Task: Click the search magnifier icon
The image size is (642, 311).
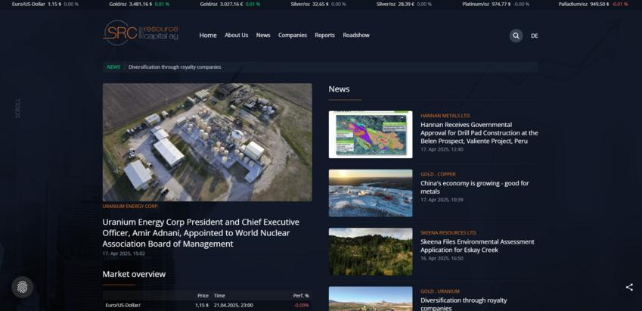Action: (516, 36)
